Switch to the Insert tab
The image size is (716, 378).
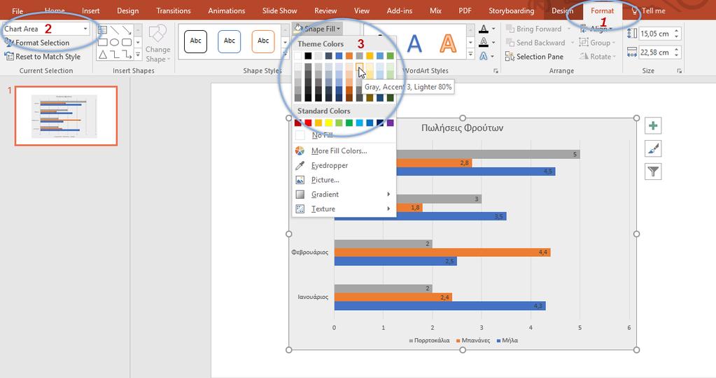pyautogui.click(x=91, y=11)
